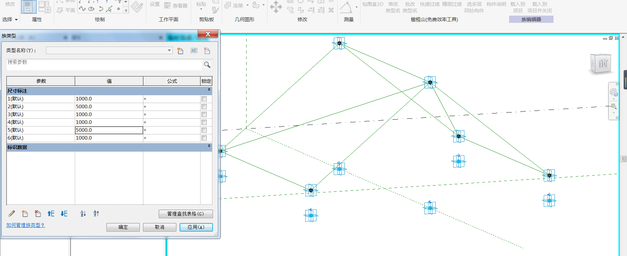Click the magnifier icon in search parameters box
The width and height of the screenshot is (627, 256).
[207, 65]
